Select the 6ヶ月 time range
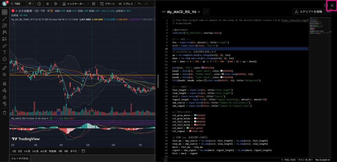The width and height of the screenshot is (337, 162). pos(43,151)
